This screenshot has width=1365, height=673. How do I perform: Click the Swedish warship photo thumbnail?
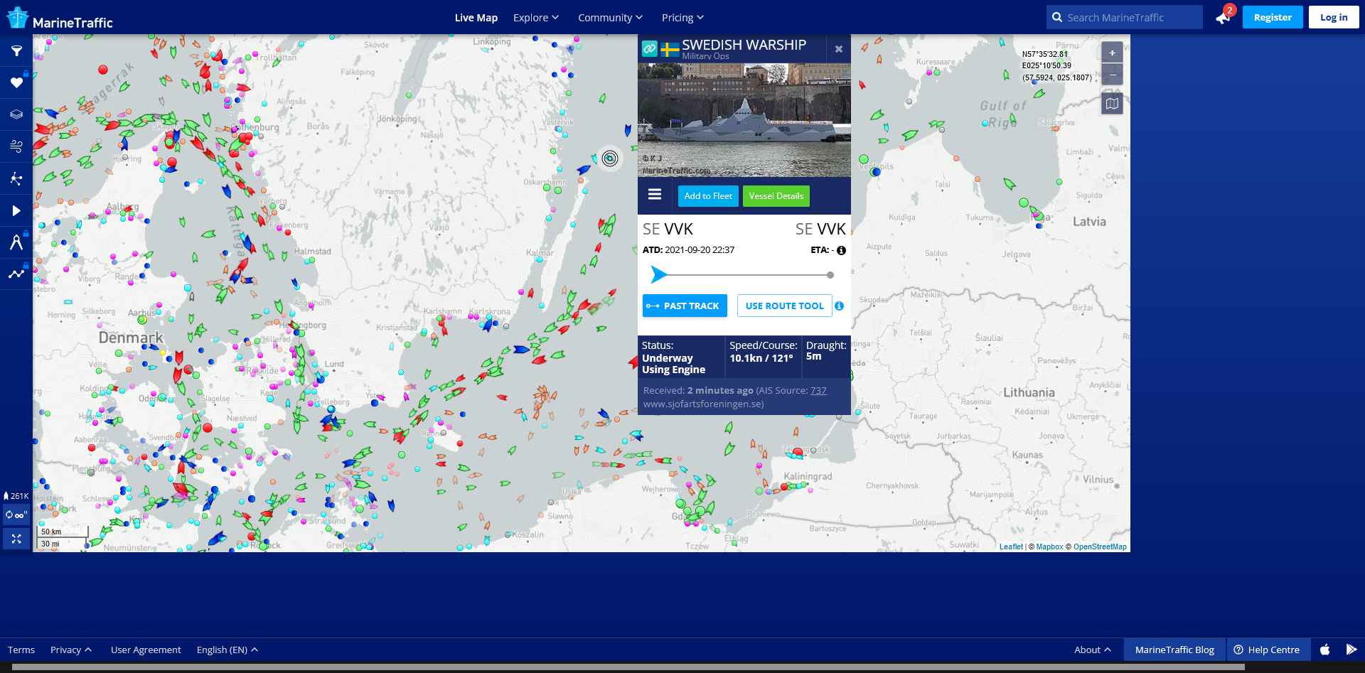click(744, 120)
